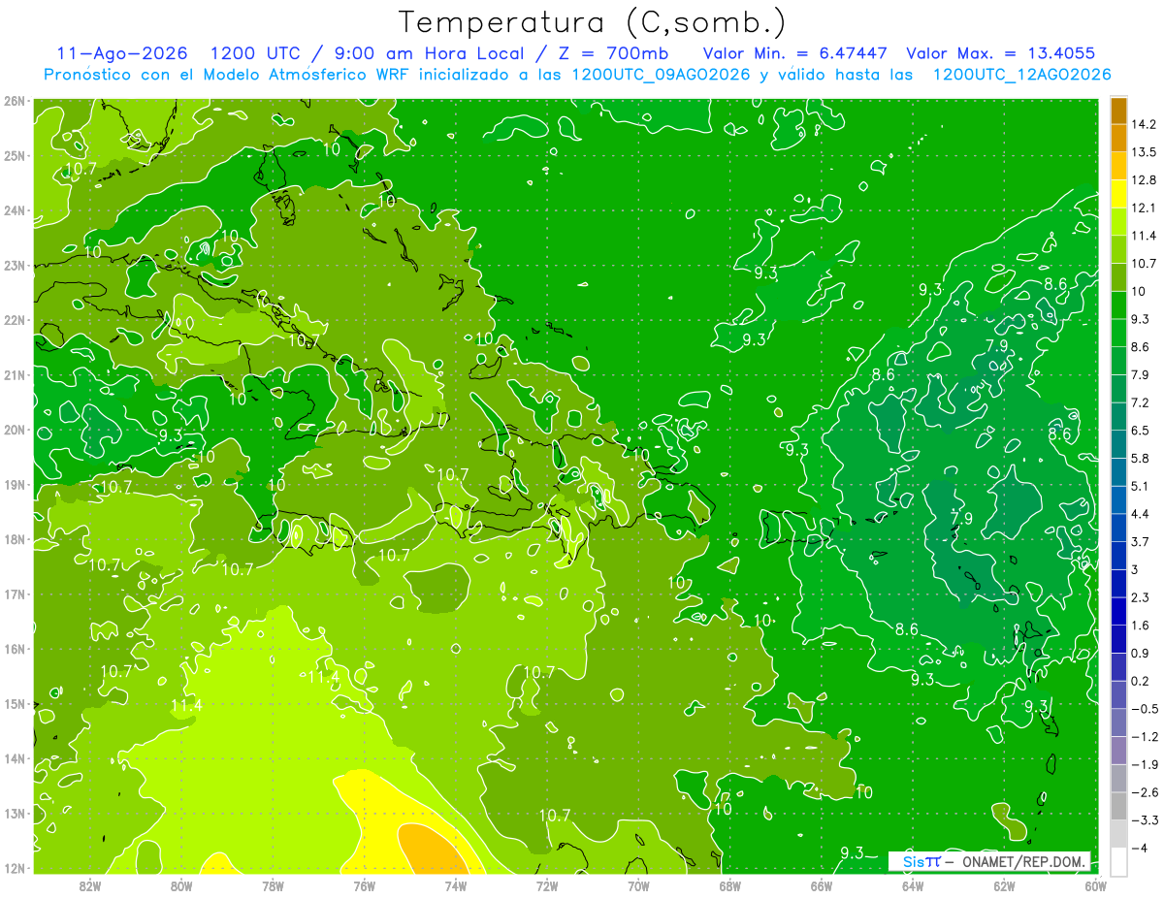Click the colorbar label '4.4'
This screenshot has height=899, width=1164.
click(1142, 514)
